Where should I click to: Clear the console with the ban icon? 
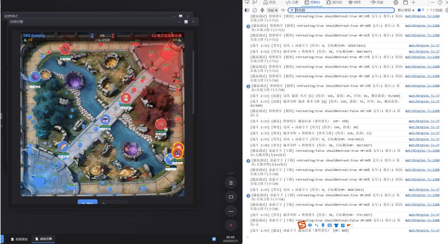click(255, 10)
